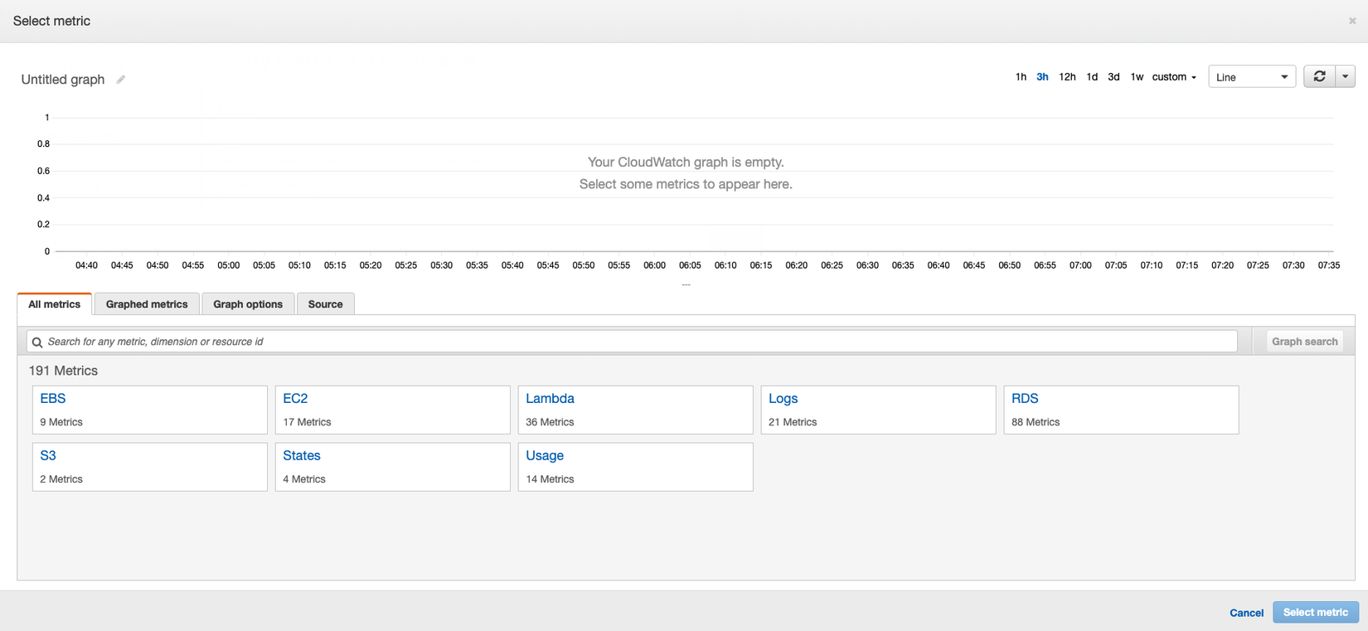
Task: Set time range to 1h
Action: [1021, 77]
